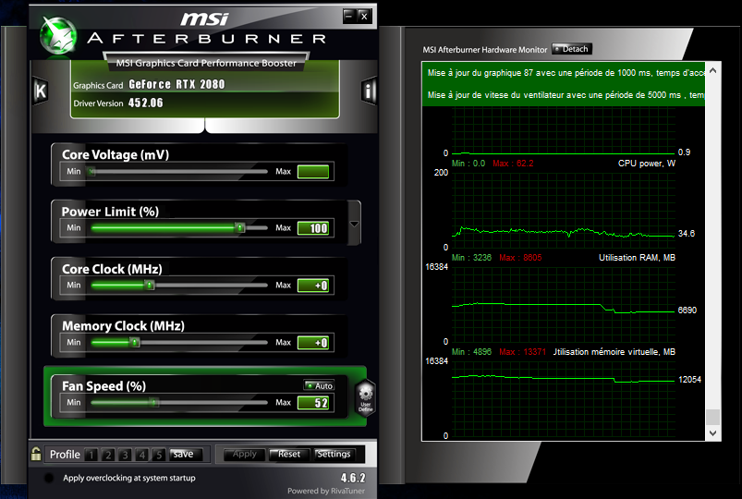The width and height of the screenshot is (742, 499).
Task: Click the Core Clock value field
Action: 313,285
